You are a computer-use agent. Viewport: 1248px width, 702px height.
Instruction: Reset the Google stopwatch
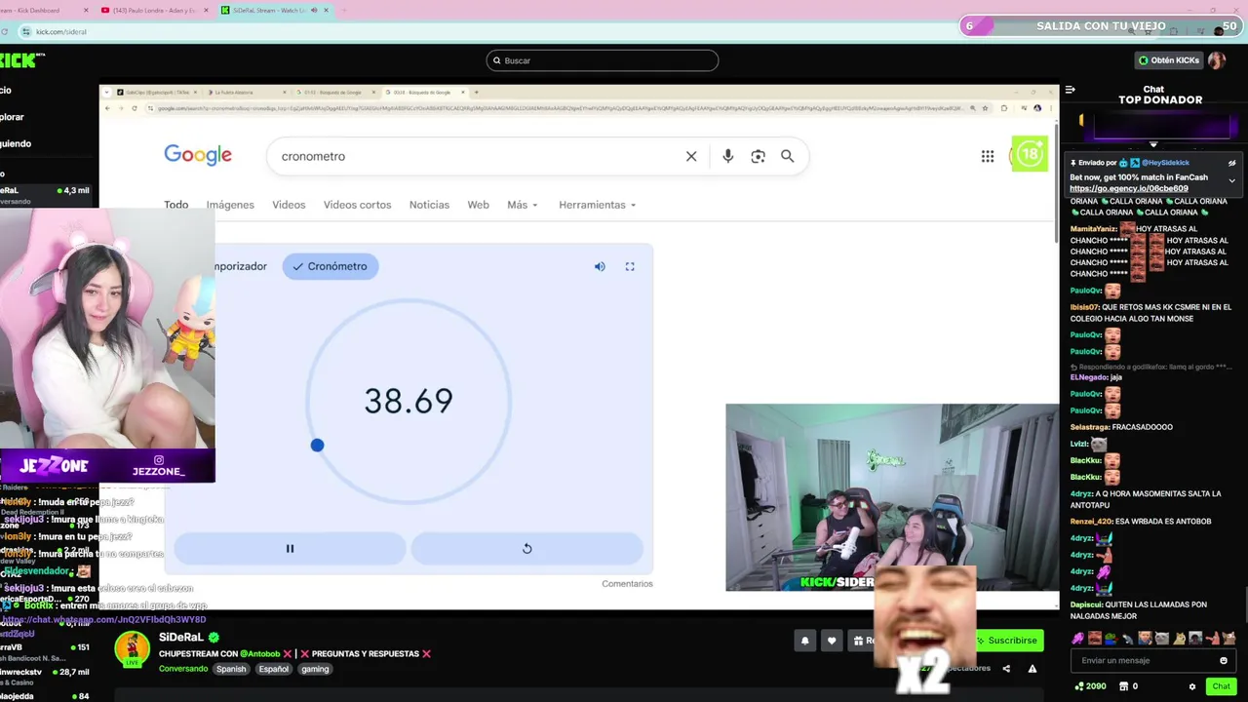pos(526,548)
